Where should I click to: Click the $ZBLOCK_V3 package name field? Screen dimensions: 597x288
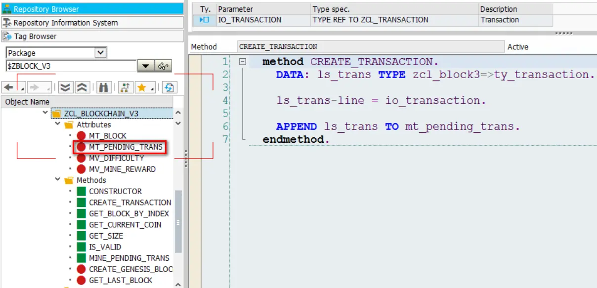71,66
